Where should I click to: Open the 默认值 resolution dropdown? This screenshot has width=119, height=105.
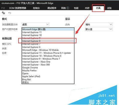click(x=99, y=29)
